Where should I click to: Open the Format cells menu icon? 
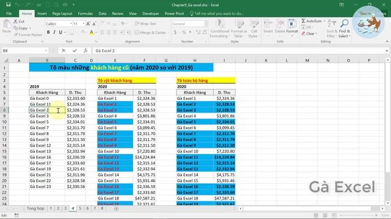pyautogui.click(x=292, y=24)
